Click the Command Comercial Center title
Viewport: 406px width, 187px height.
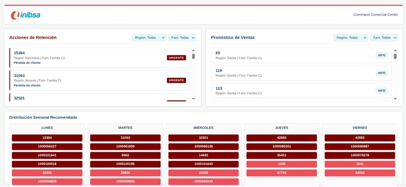(375, 15)
